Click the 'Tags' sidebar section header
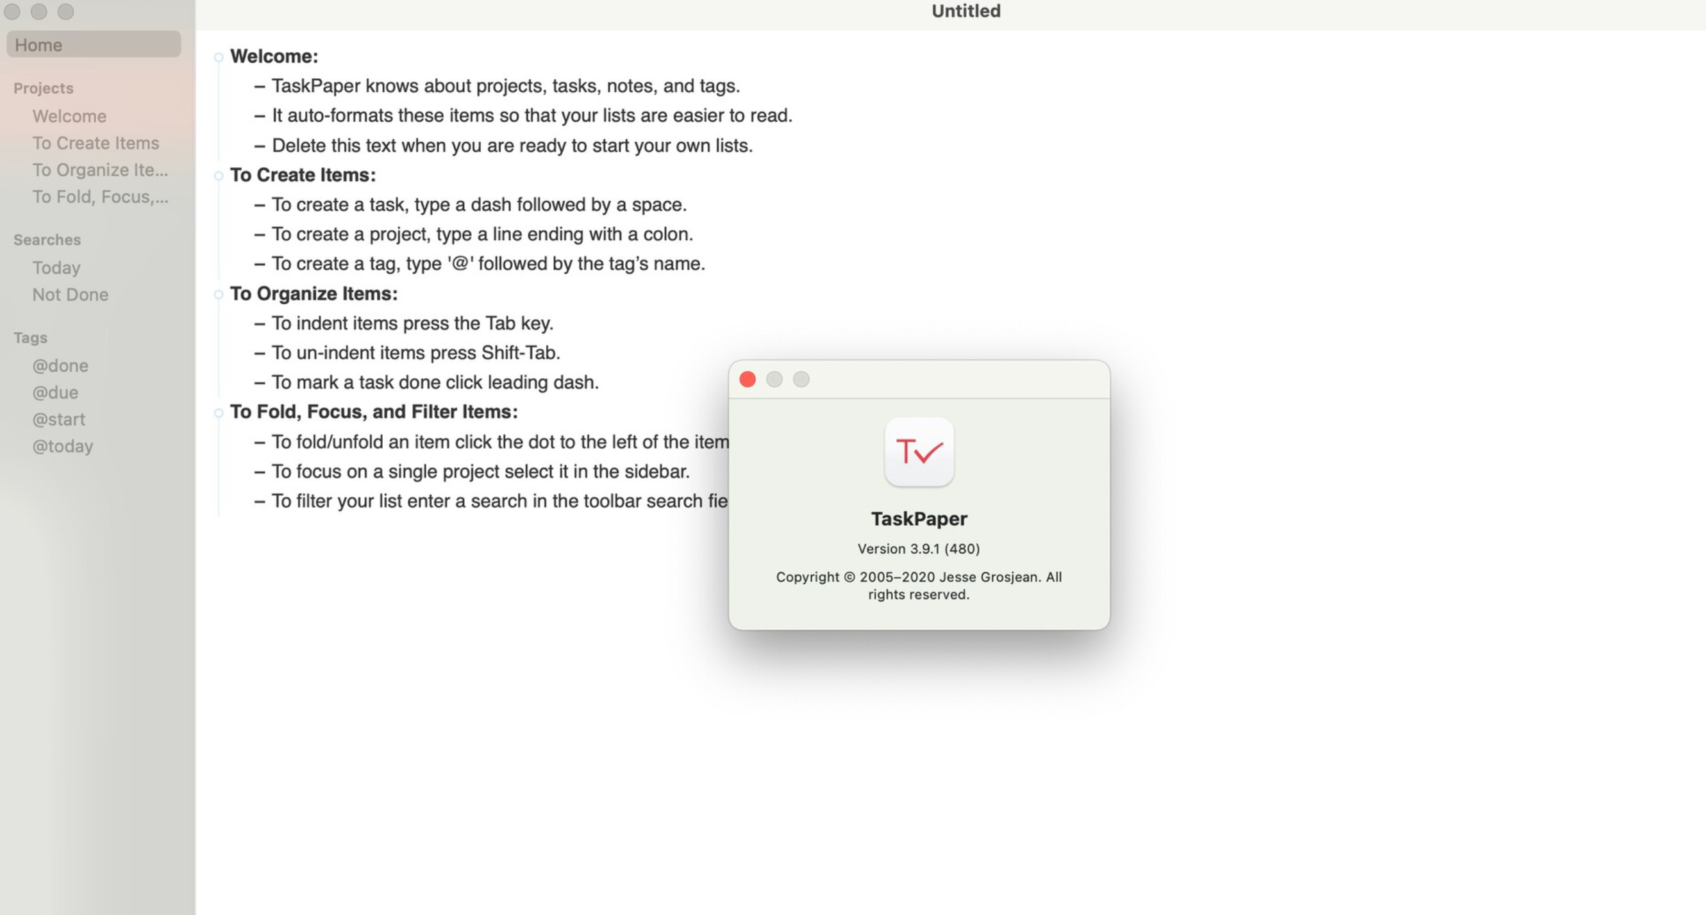1706x915 pixels. [31, 338]
